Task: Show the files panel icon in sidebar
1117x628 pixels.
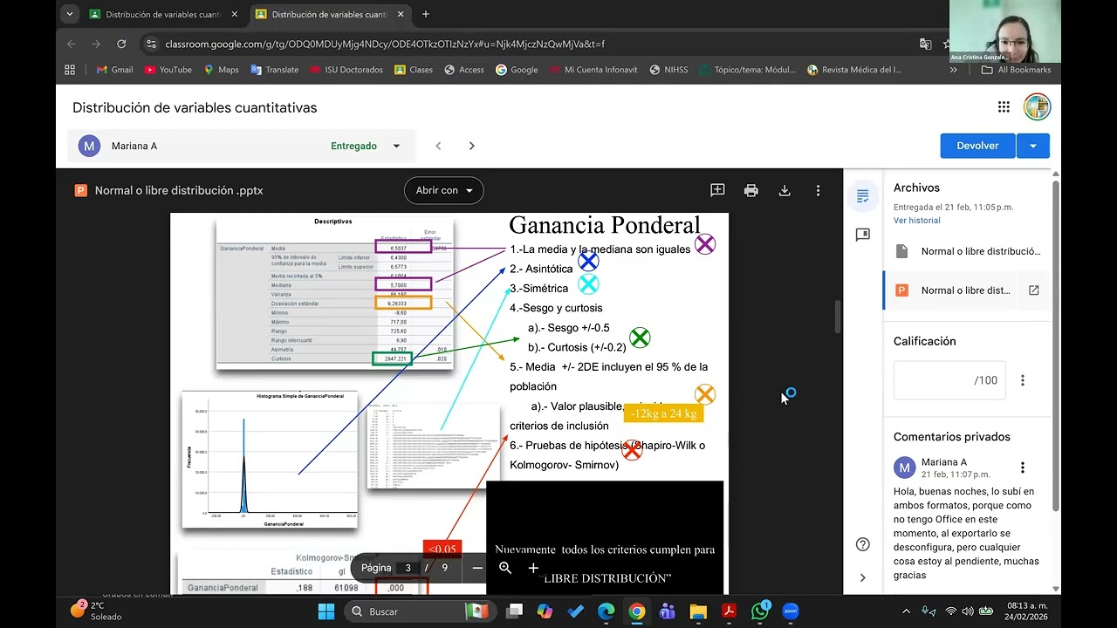Action: pos(863,196)
